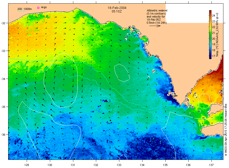Image resolution: width=229 pixels, height=168 pixels.
Task: Click longitude label 137
Action: tap(211, 165)
